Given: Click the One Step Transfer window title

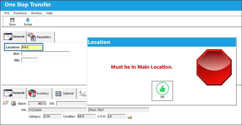Looking at the screenshot, I should [28, 5].
